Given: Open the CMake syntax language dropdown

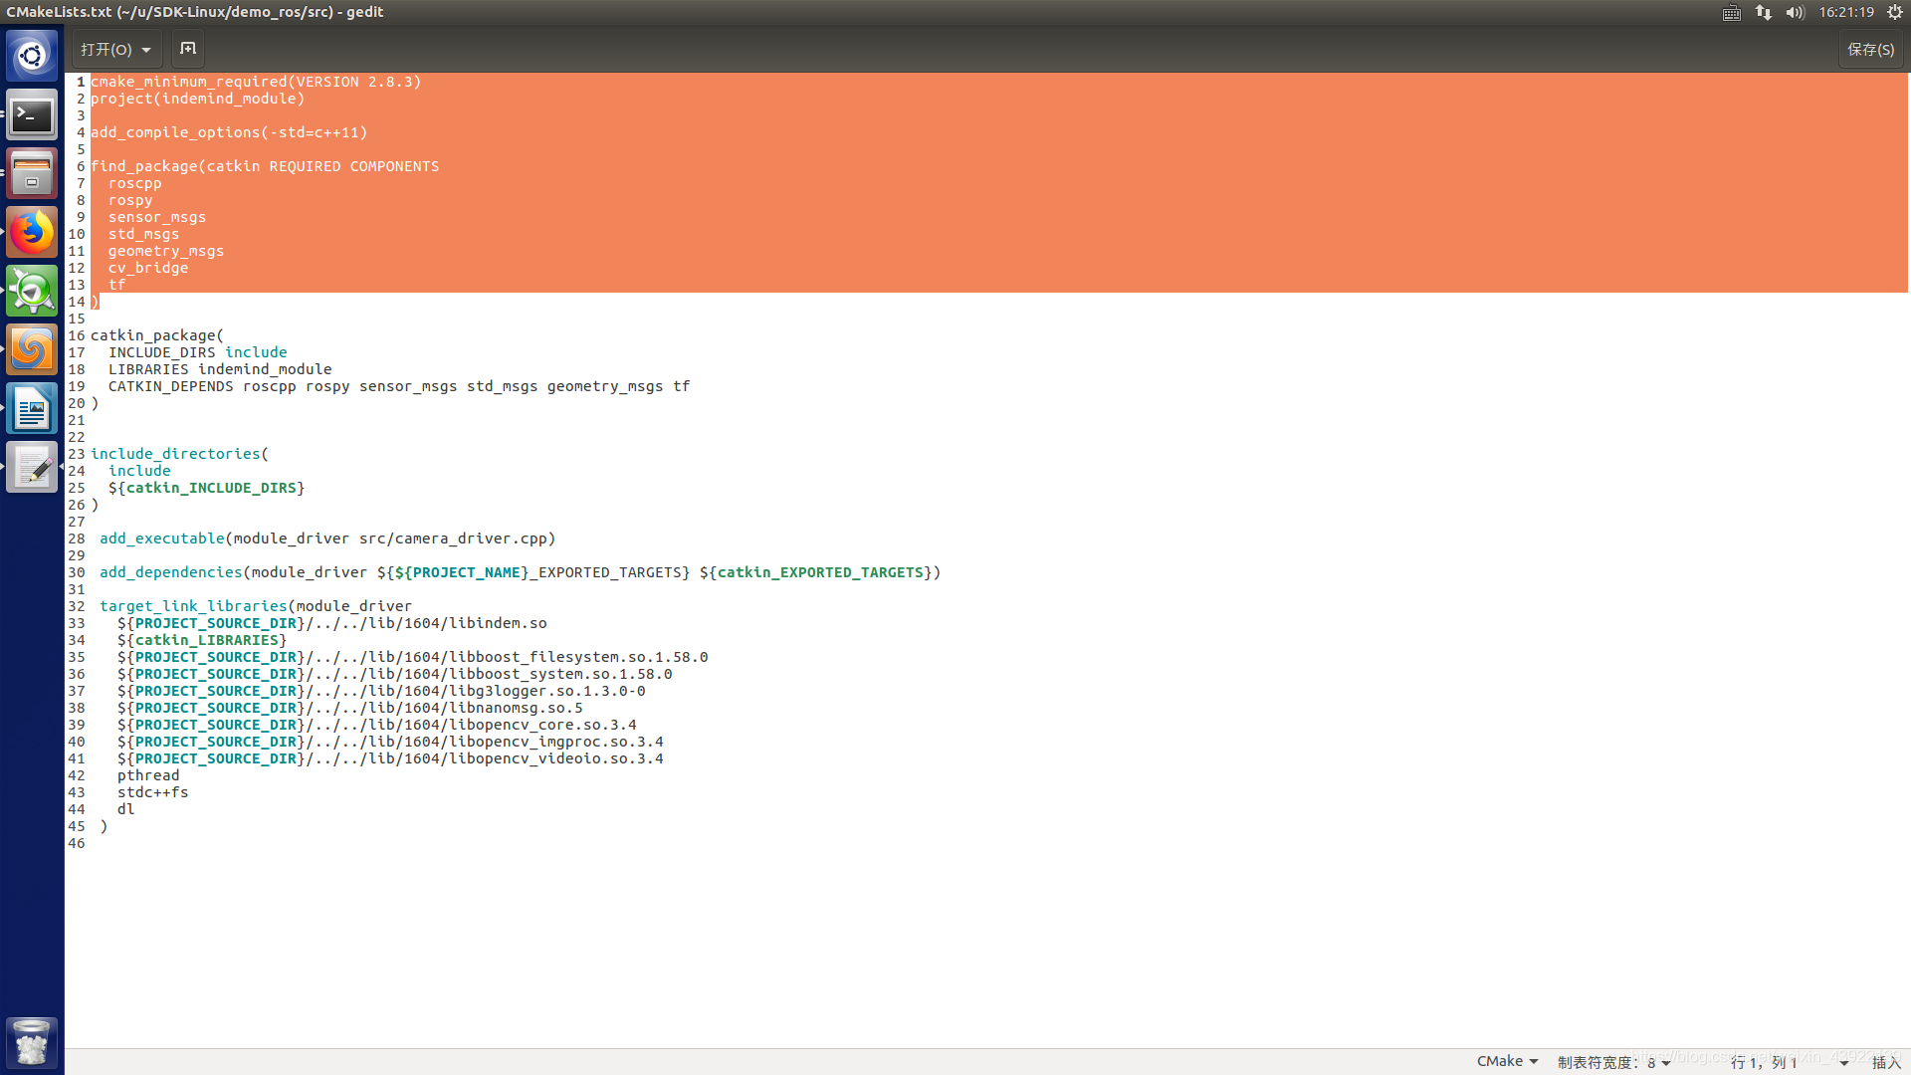Looking at the screenshot, I should tap(1507, 1061).
